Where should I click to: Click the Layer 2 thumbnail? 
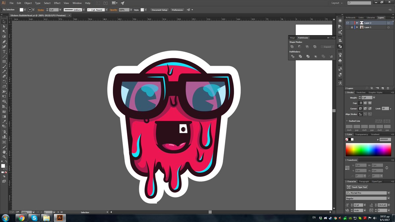coord(361,23)
